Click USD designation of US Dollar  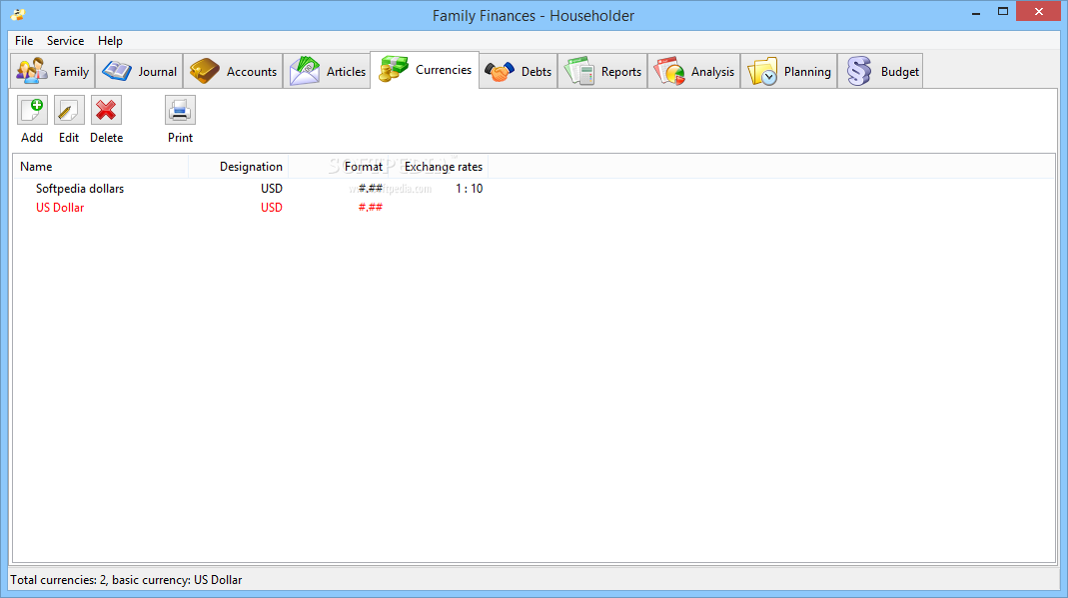(271, 208)
